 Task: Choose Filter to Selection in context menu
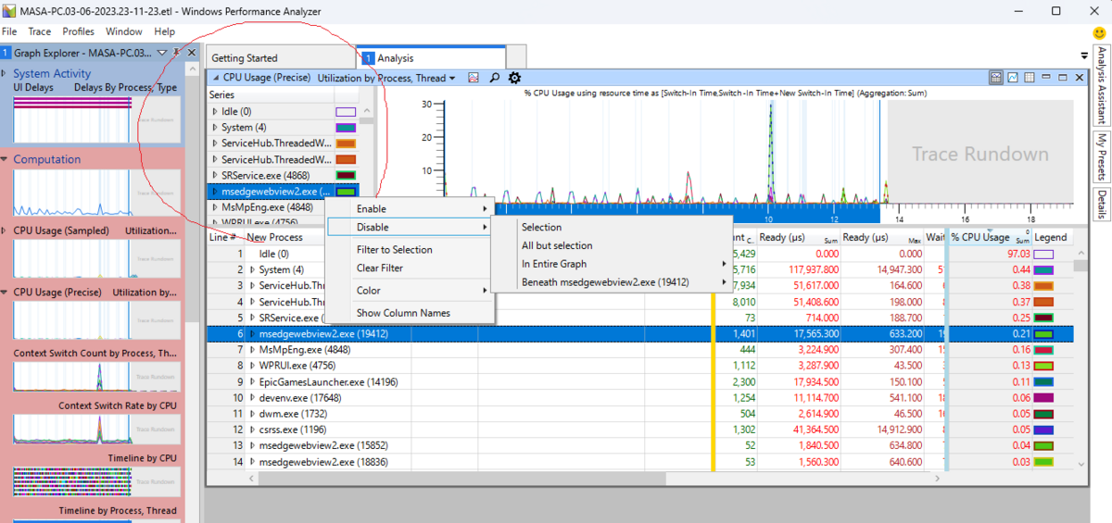(x=410, y=250)
